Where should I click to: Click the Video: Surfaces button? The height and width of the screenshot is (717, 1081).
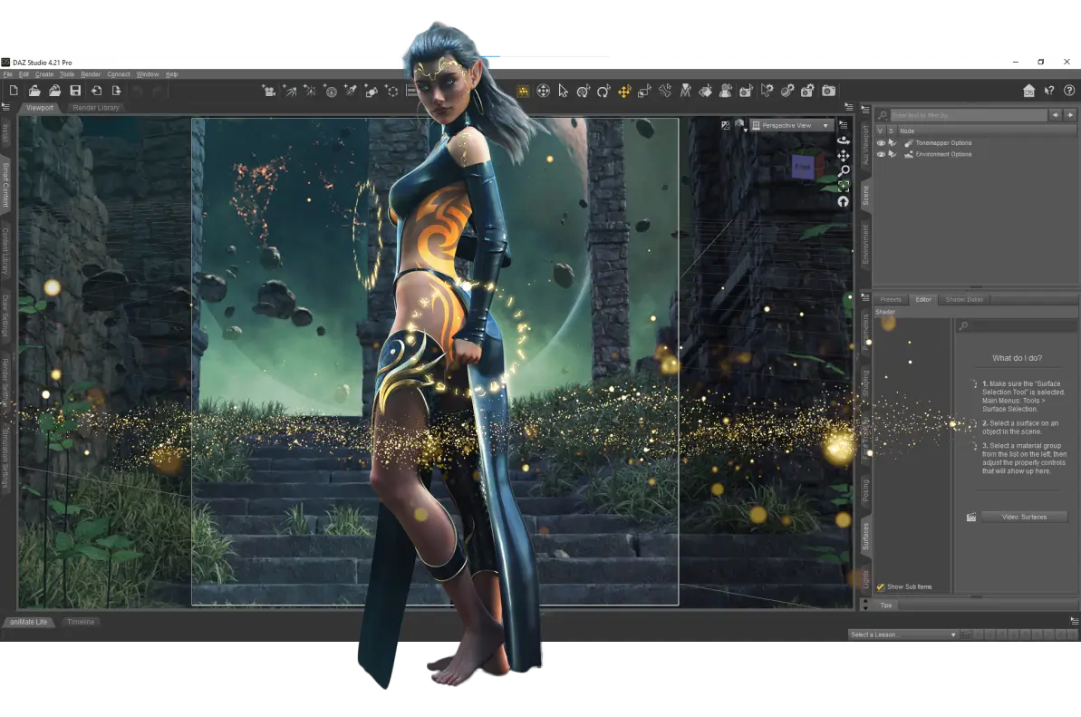point(1024,517)
